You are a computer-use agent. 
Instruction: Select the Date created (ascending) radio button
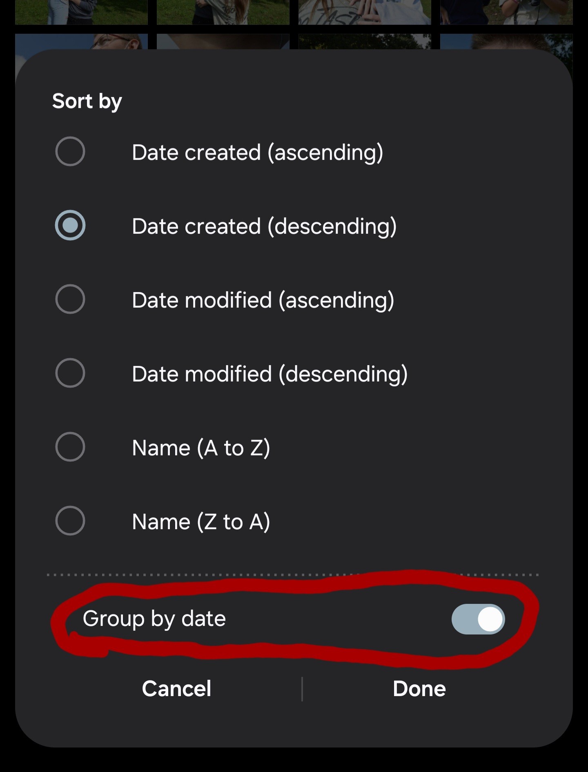(x=70, y=151)
